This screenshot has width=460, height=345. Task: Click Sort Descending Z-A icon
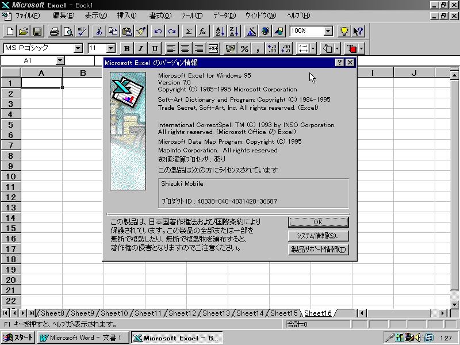(x=234, y=31)
